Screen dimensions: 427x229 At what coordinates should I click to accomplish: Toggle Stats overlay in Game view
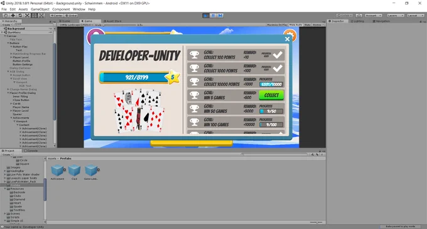click(308, 24)
